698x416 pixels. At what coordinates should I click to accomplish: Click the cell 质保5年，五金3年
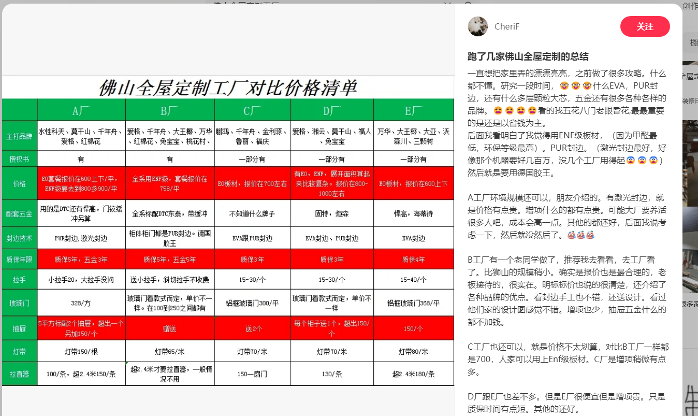click(x=81, y=260)
